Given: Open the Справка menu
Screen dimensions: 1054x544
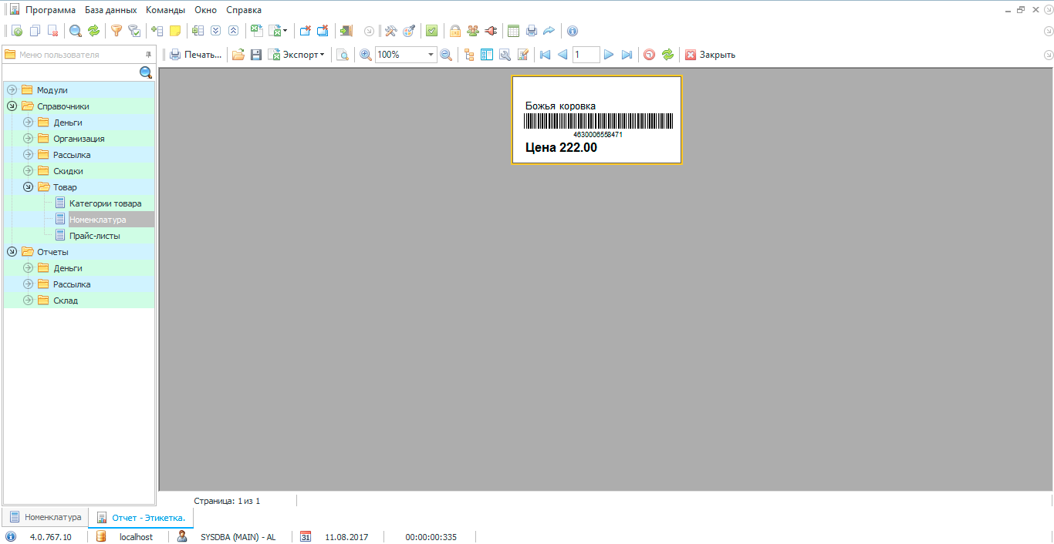Looking at the screenshot, I should click(x=244, y=10).
